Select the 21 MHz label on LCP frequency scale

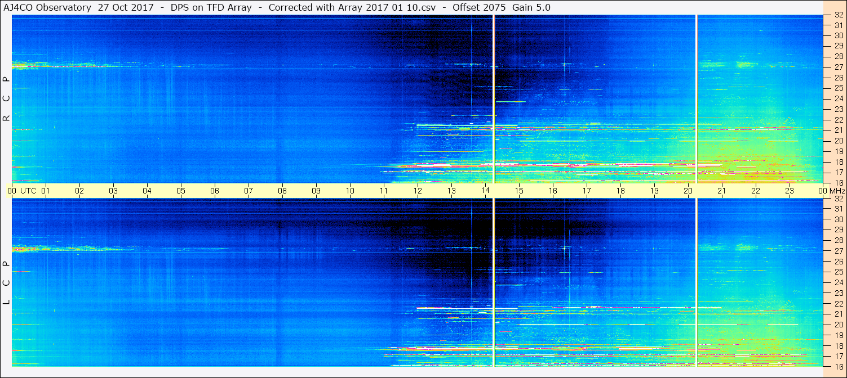(x=838, y=314)
